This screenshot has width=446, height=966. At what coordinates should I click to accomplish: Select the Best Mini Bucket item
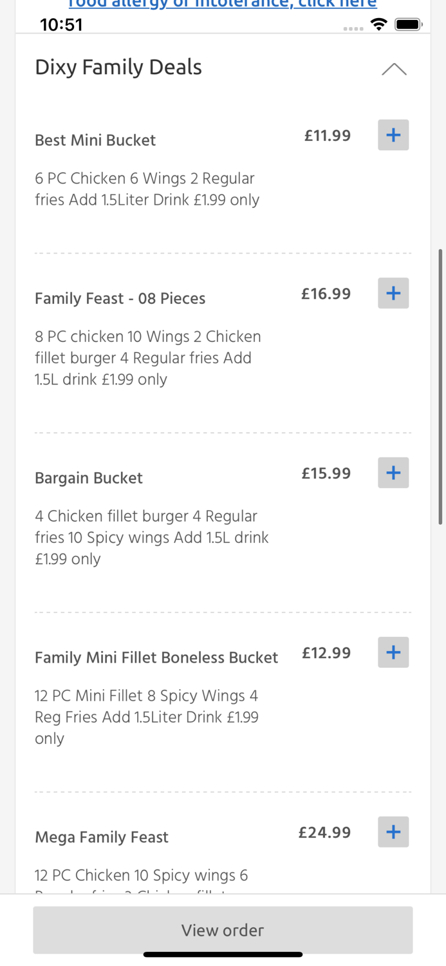coord(95,140)
